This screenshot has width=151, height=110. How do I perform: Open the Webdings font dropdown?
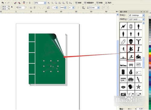(143, 15)
